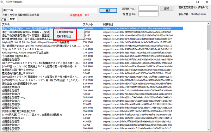Click the magnet link in the 396.05MB row

(138, 111)
